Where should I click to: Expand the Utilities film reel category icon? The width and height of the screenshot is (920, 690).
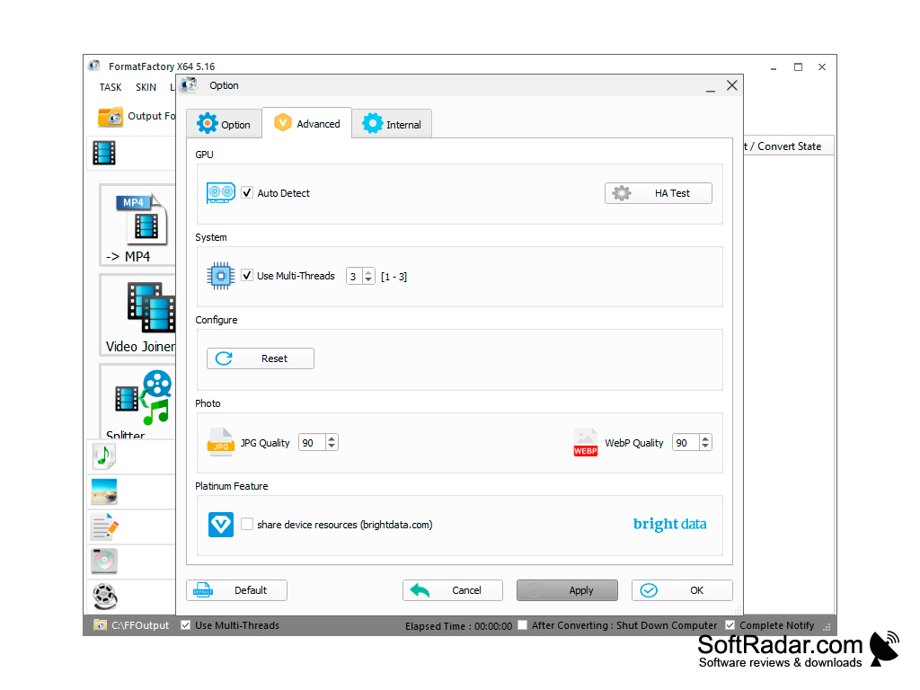[x=106, y=597]
